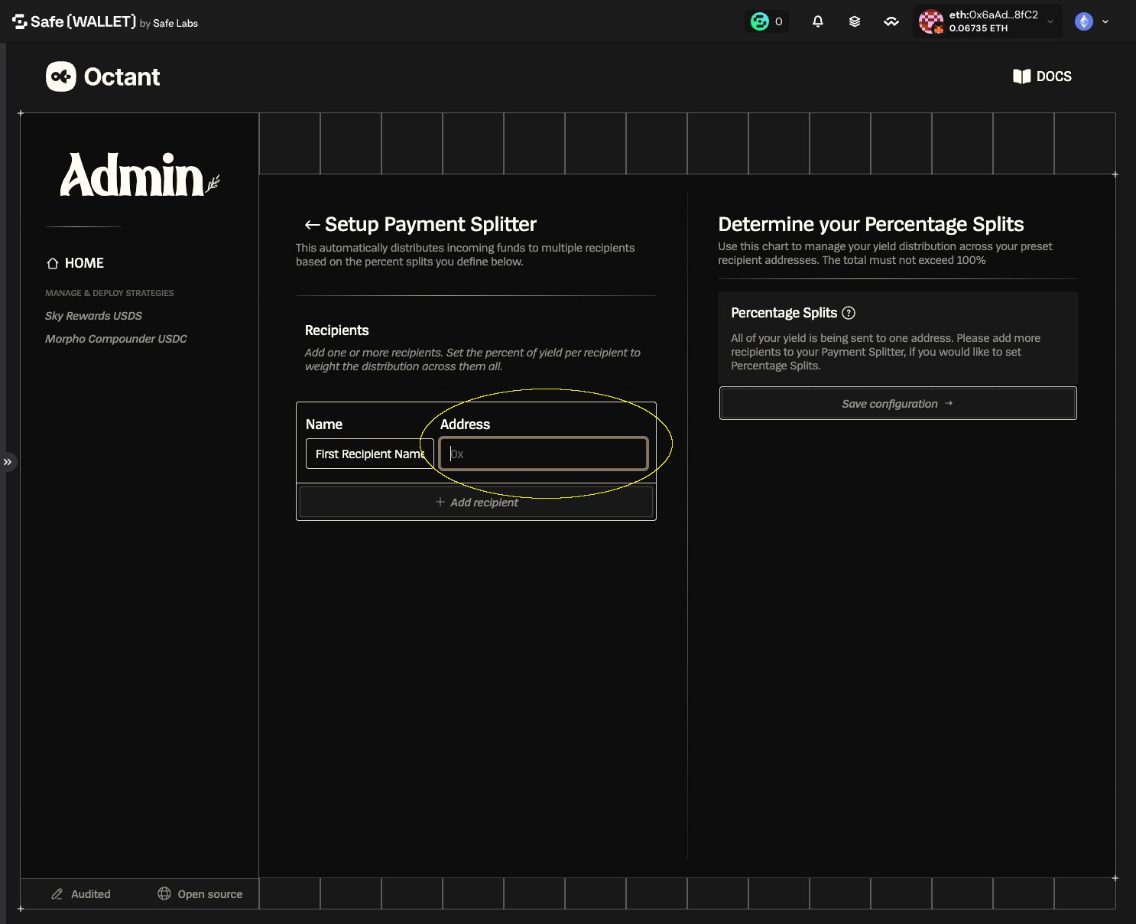
Task: Click the plus icon in Add recipient
Action: [440, 502]
